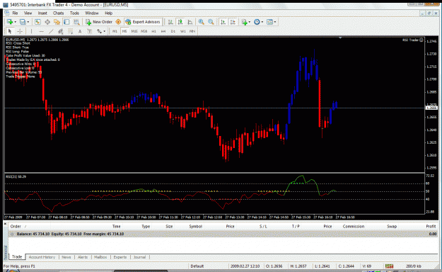442x272 pixels.
Task: Select the Text Label tool
Action: tap(89, 31)
